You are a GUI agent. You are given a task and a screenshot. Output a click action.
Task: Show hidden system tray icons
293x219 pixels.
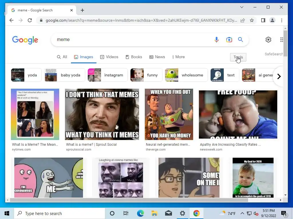[x=242, y=213]
